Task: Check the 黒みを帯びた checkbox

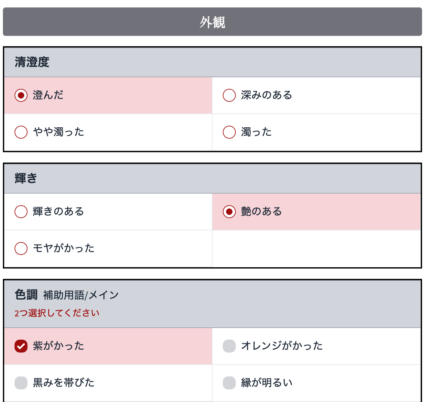Action: click(21, 383)
